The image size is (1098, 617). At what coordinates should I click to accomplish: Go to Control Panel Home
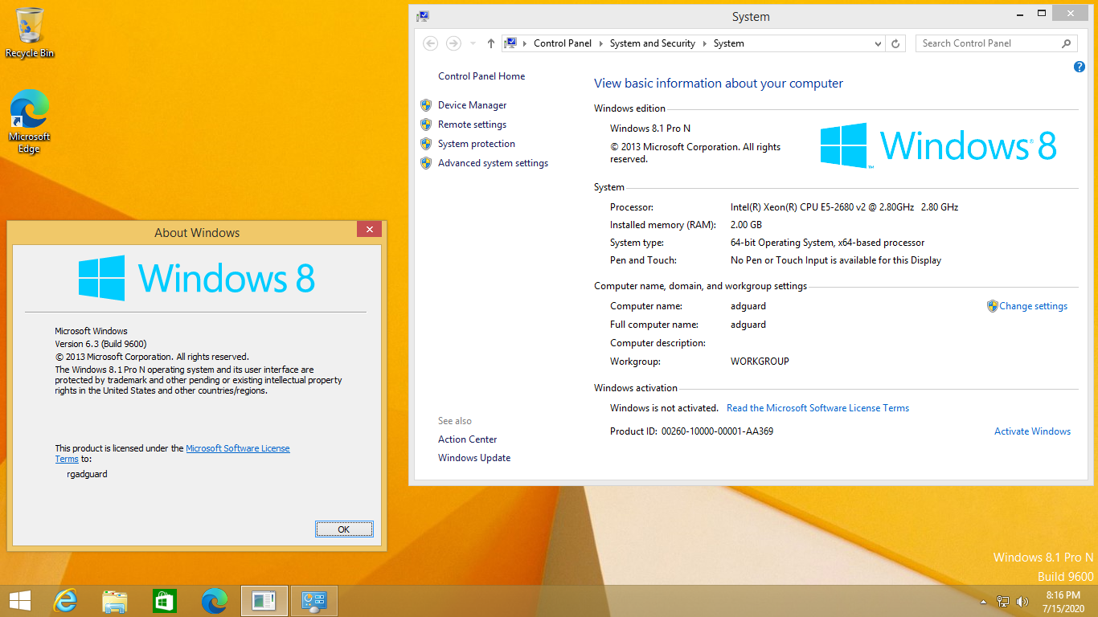481,76
